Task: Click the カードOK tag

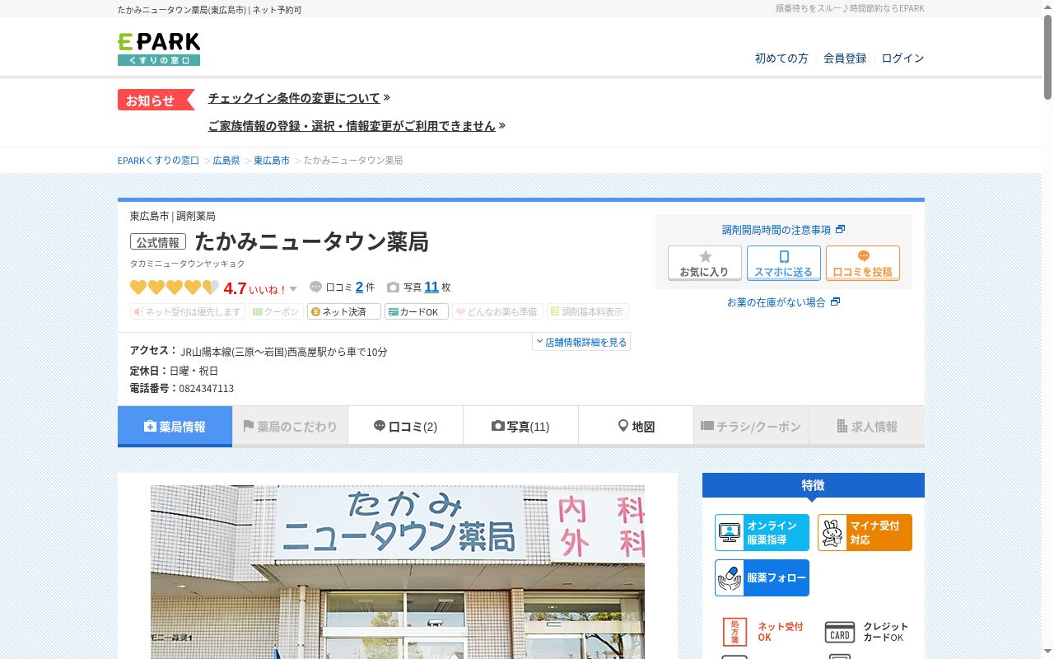Action: tap(417, 311)
